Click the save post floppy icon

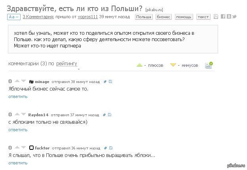(x=216, y=17)
